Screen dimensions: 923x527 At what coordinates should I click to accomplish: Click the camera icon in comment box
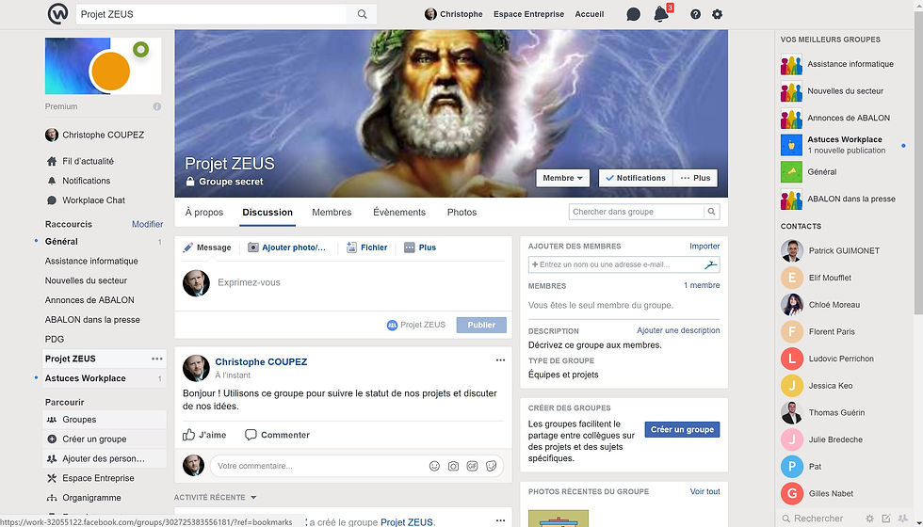(x=453, y=466)
